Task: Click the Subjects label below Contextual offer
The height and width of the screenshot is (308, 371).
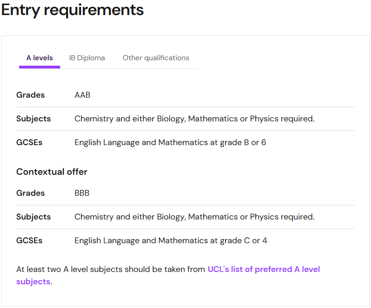Action: tap(34, 217)
